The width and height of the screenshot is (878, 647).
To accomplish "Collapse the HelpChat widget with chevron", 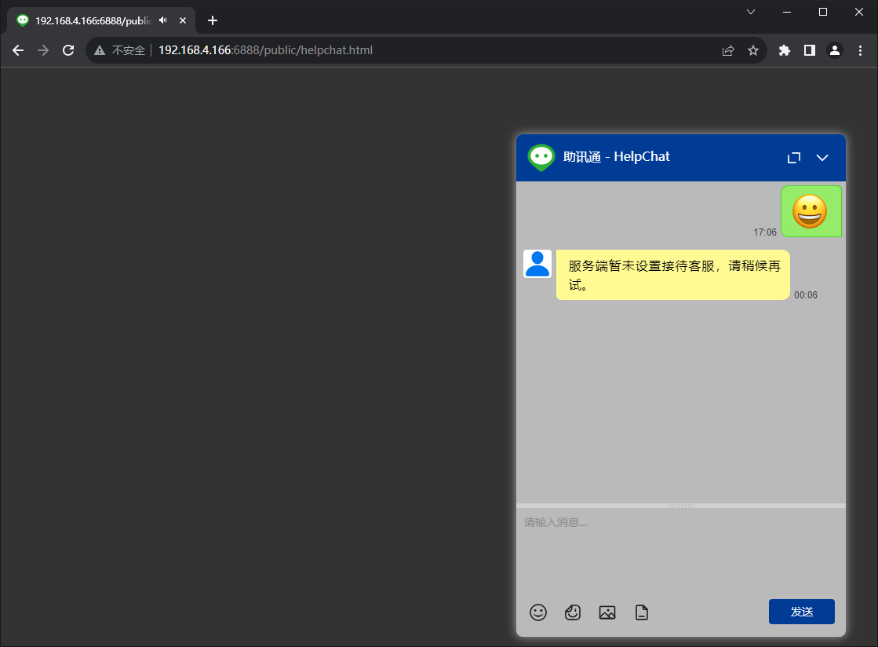I will click(822, 158).
